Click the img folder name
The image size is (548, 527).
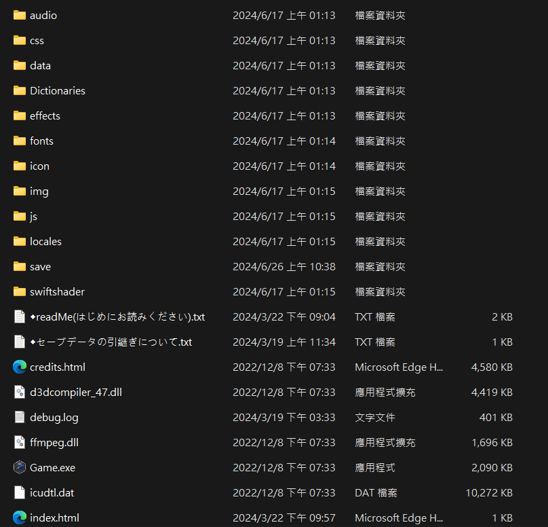[x=39, y=191]
